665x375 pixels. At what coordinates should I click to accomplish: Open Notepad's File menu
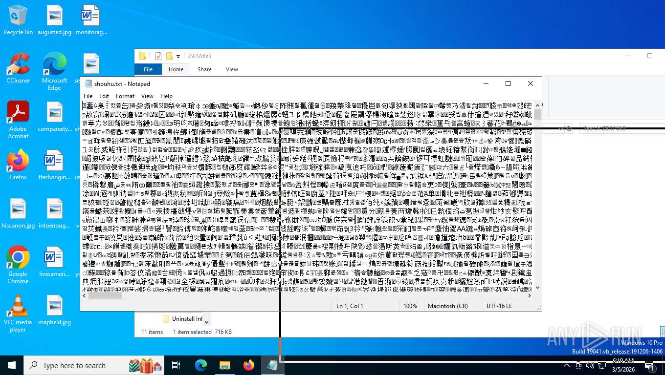88,96
